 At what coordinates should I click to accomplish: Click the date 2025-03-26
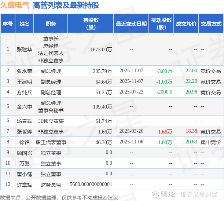tap(131, 131)
